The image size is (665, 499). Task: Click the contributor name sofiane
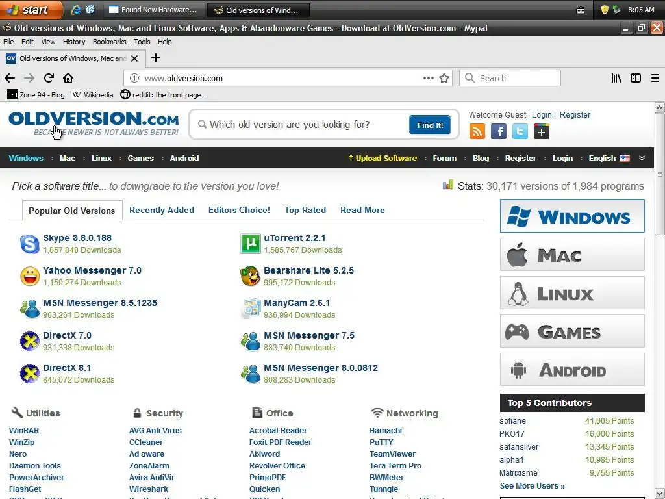pyautogui.click(x=512, y=421)
